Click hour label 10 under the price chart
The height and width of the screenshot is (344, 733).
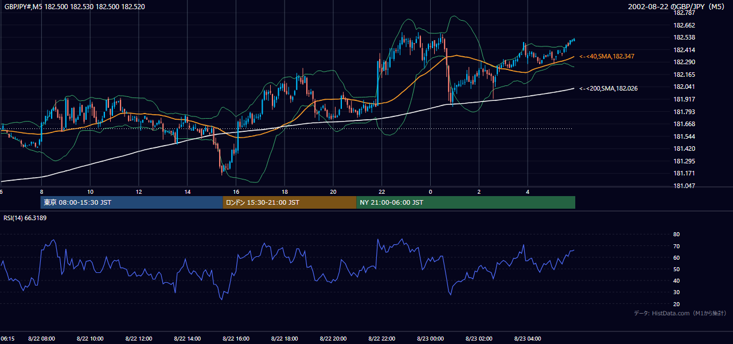click(90, 191)
